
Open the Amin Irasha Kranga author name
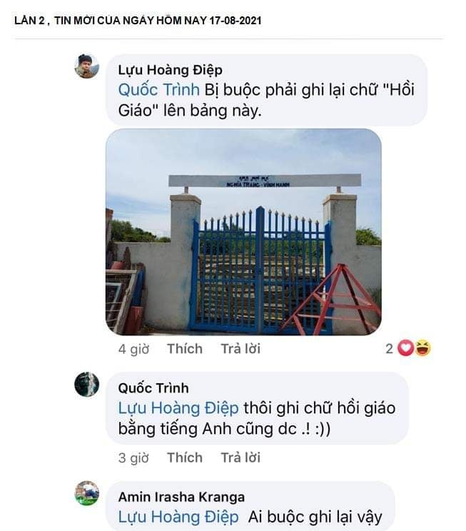pos(181,497)
